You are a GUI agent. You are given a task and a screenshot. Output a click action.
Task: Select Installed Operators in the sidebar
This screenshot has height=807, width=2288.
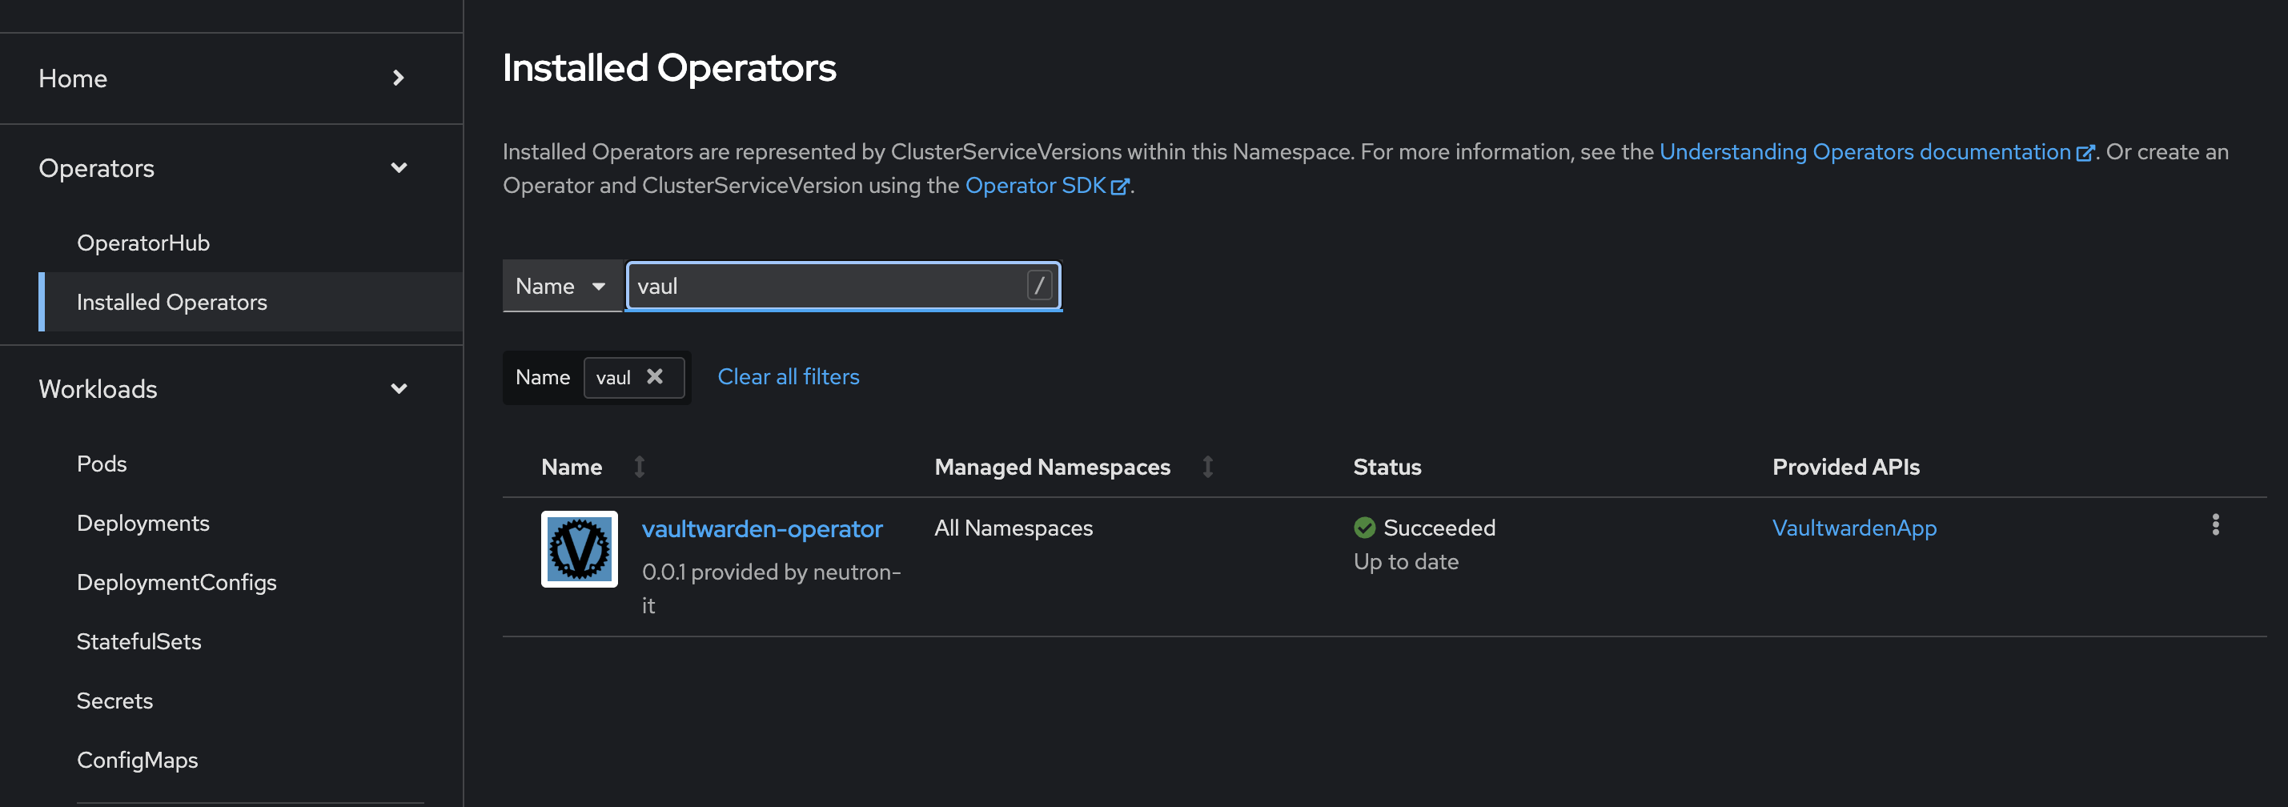[x=171, y=302]
